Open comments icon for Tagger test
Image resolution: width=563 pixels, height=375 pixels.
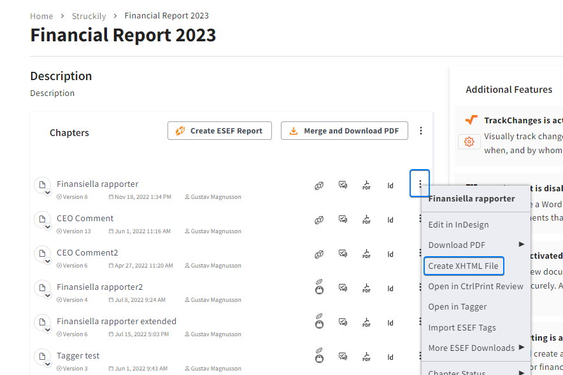(x=343, y=357)
